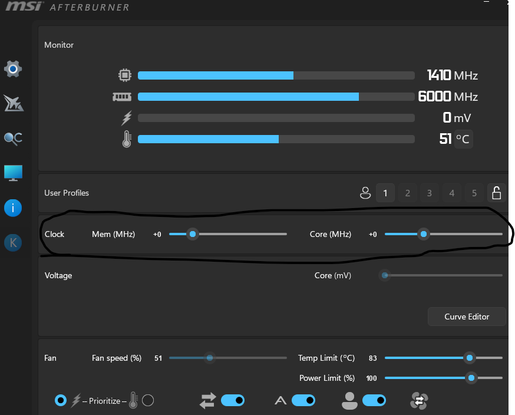515x415 pixels.
Task: Open settings via the gear icon
Action: pos(13,69)
